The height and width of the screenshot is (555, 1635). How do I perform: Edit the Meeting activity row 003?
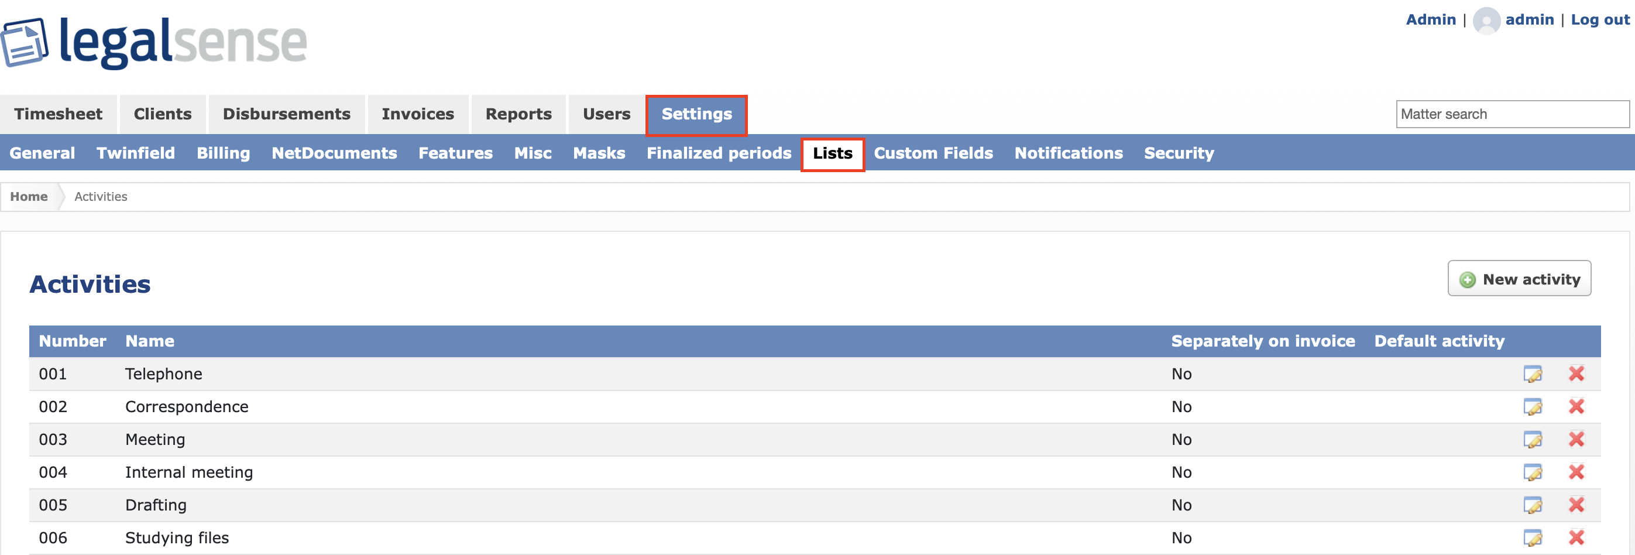(x=1532, y=440)
